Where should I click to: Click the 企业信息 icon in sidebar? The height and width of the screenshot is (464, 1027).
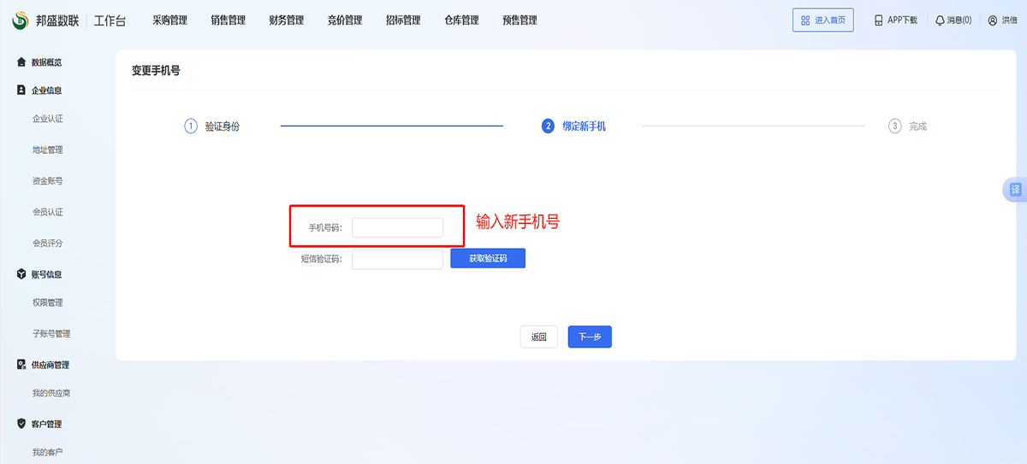click(x=21, y=90)
